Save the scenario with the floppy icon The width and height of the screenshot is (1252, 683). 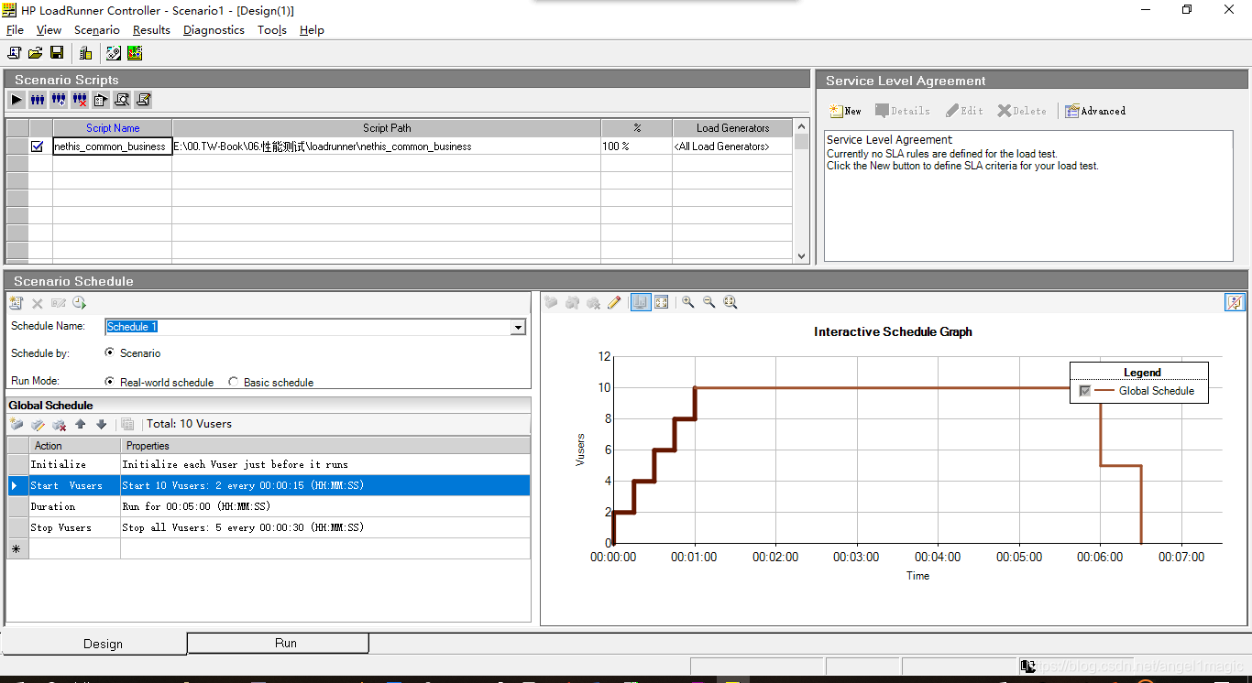[x=57, y=53]
